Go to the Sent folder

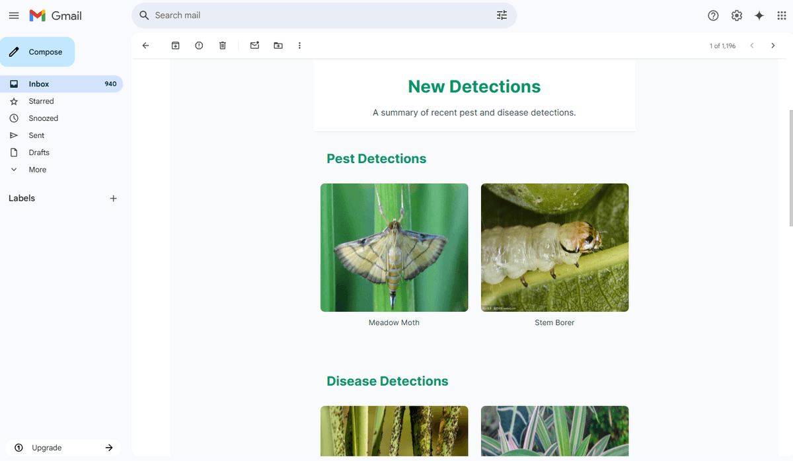(x=36, y=135)
